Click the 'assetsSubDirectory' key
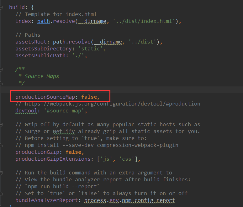 (44, 49)
